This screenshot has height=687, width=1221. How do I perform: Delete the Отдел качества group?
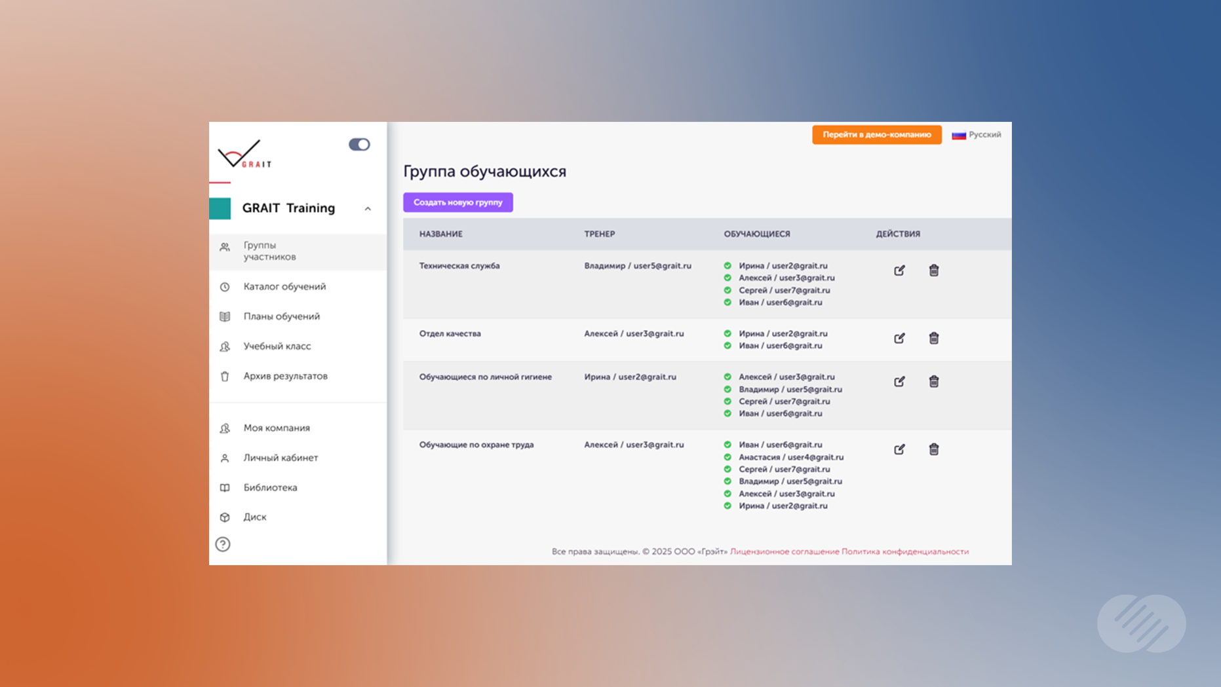click(933, 338)
